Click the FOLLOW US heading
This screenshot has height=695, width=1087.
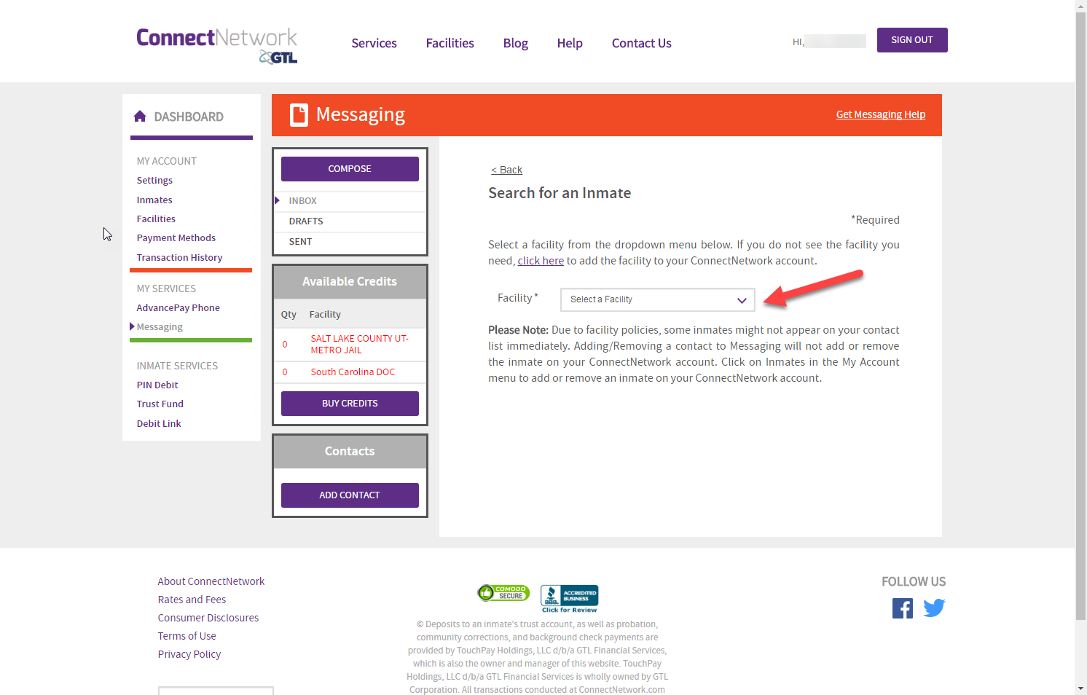(914, 581)
